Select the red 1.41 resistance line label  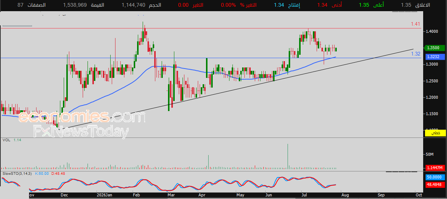point(415,24)
